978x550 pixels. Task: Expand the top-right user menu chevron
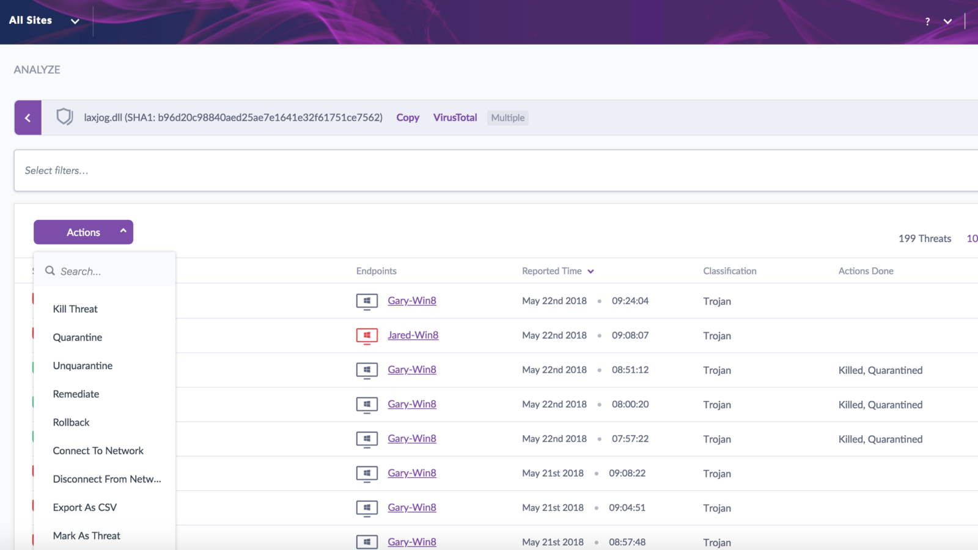pos(947,21)
